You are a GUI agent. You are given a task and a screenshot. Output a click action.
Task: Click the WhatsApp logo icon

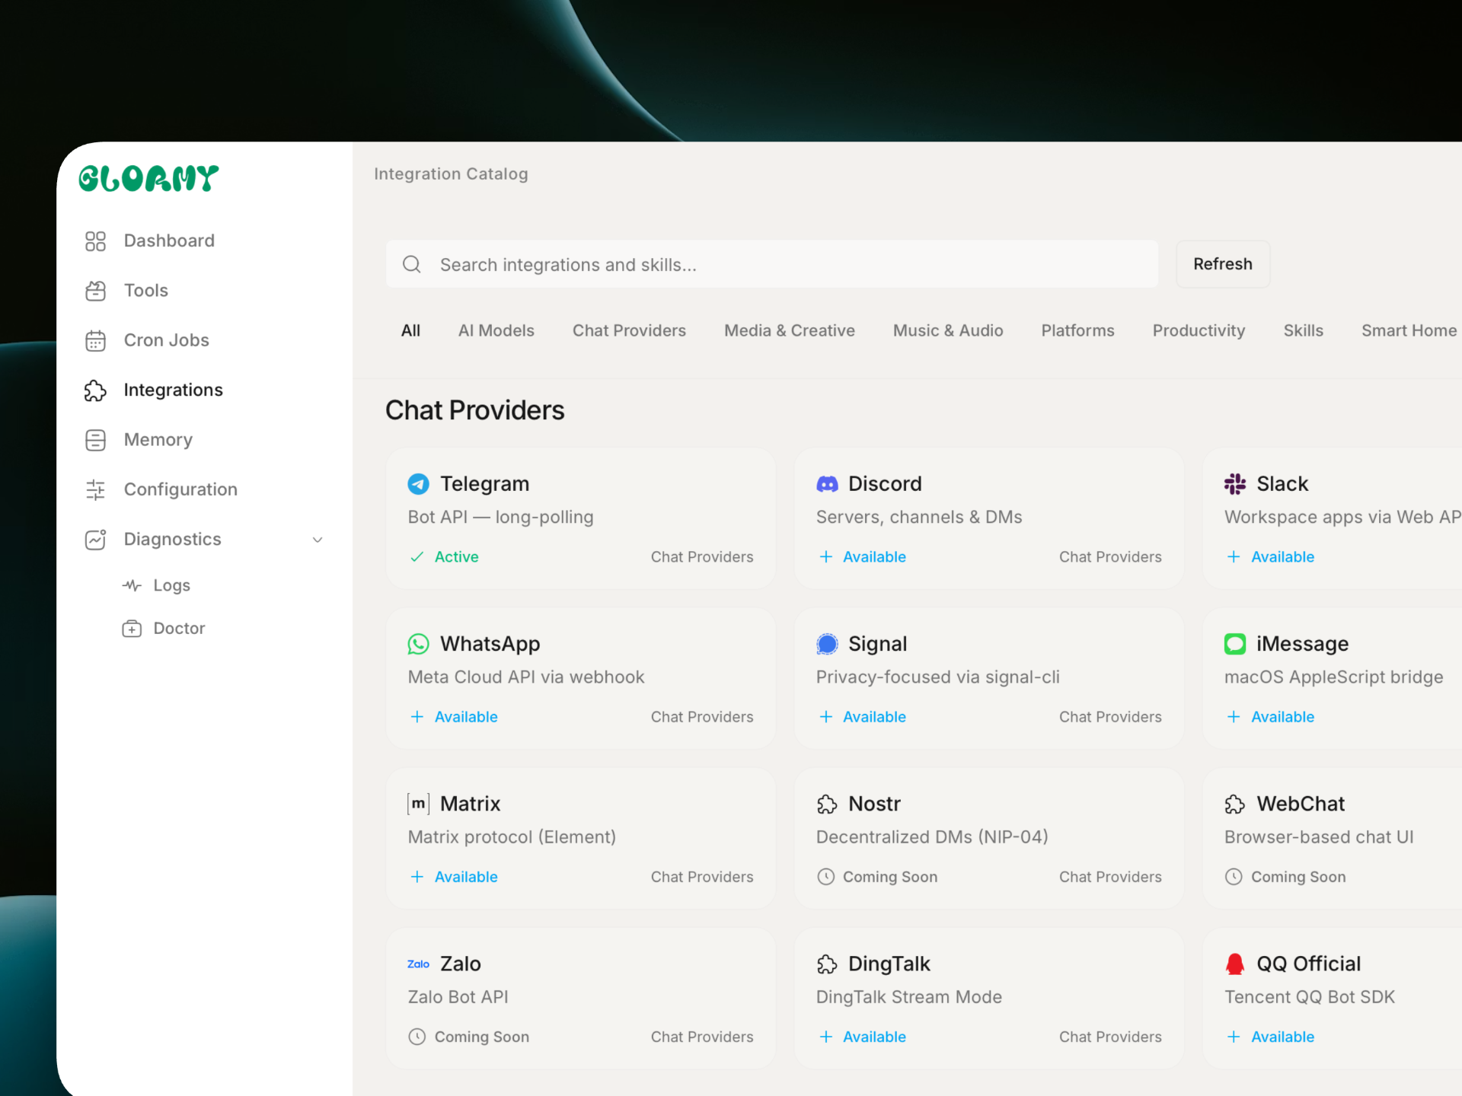[x=418, y=644]
